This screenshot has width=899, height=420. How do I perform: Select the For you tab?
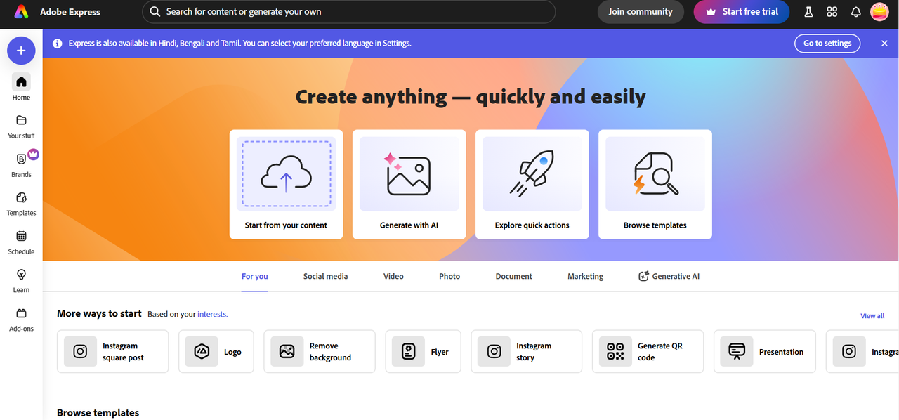(255, 276)
